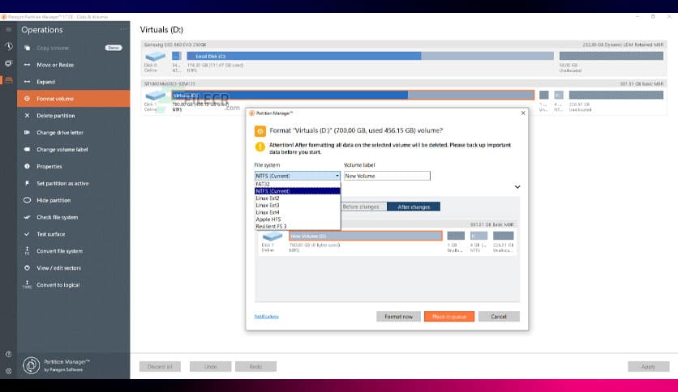
Task: Click the Hide partition icon
Action: pos(27,200)
